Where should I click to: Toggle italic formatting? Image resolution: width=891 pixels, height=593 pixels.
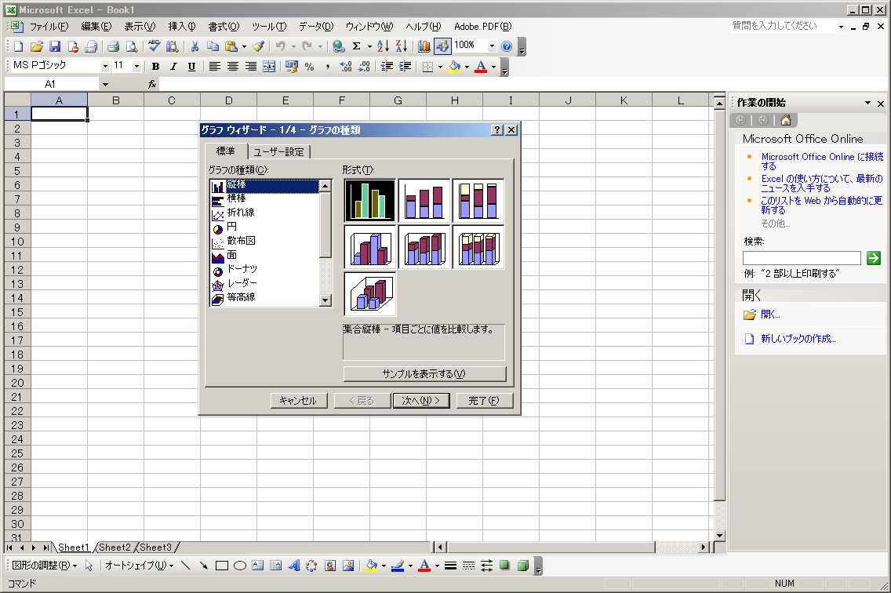tap(173, 67)
